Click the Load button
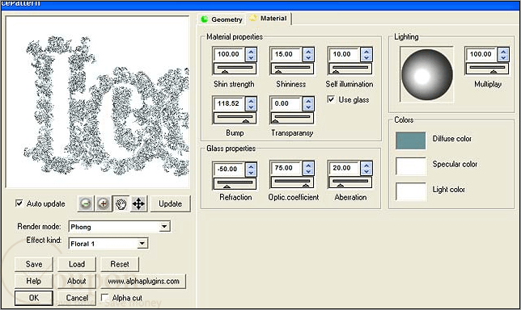This screenshot has width=521, height=310. pos(77,264)
